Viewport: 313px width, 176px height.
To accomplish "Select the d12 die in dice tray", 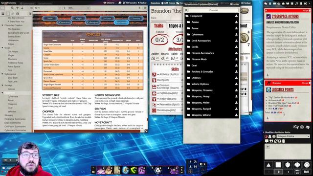I will (x=307, y=165).
